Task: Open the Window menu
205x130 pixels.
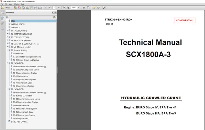Action: click(x=17, y=4)
